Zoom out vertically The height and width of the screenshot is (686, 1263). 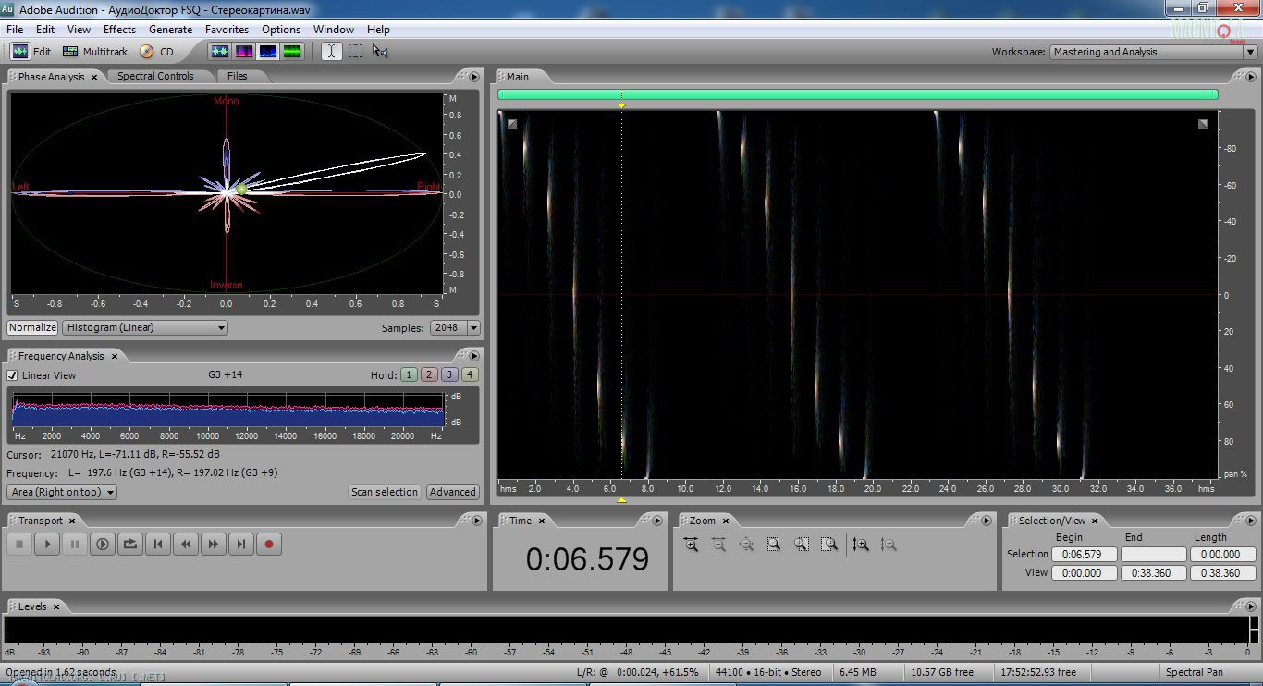889,545
